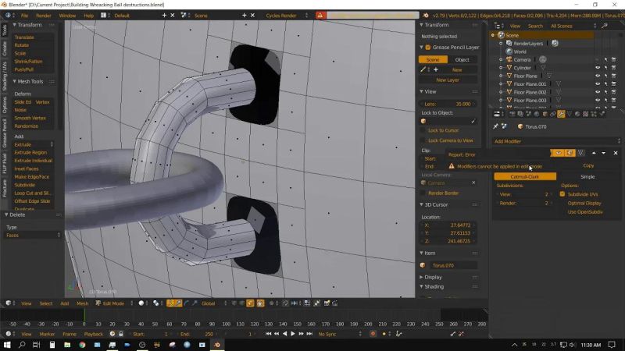The width and height of the screenshot is (625, 351).
Task: Open the outliner filter search wrench icon
Action: pos(604,26)
